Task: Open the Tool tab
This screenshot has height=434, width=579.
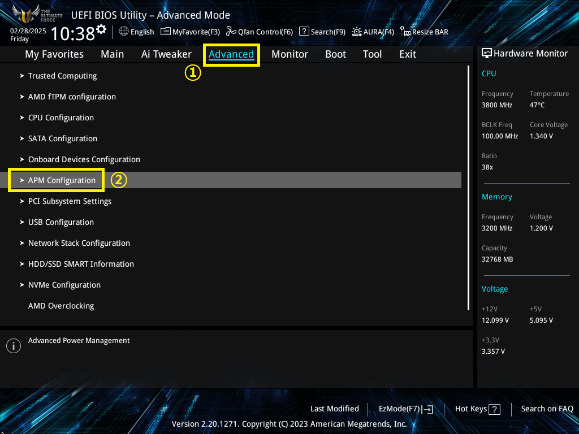Action: coord(372,54)
